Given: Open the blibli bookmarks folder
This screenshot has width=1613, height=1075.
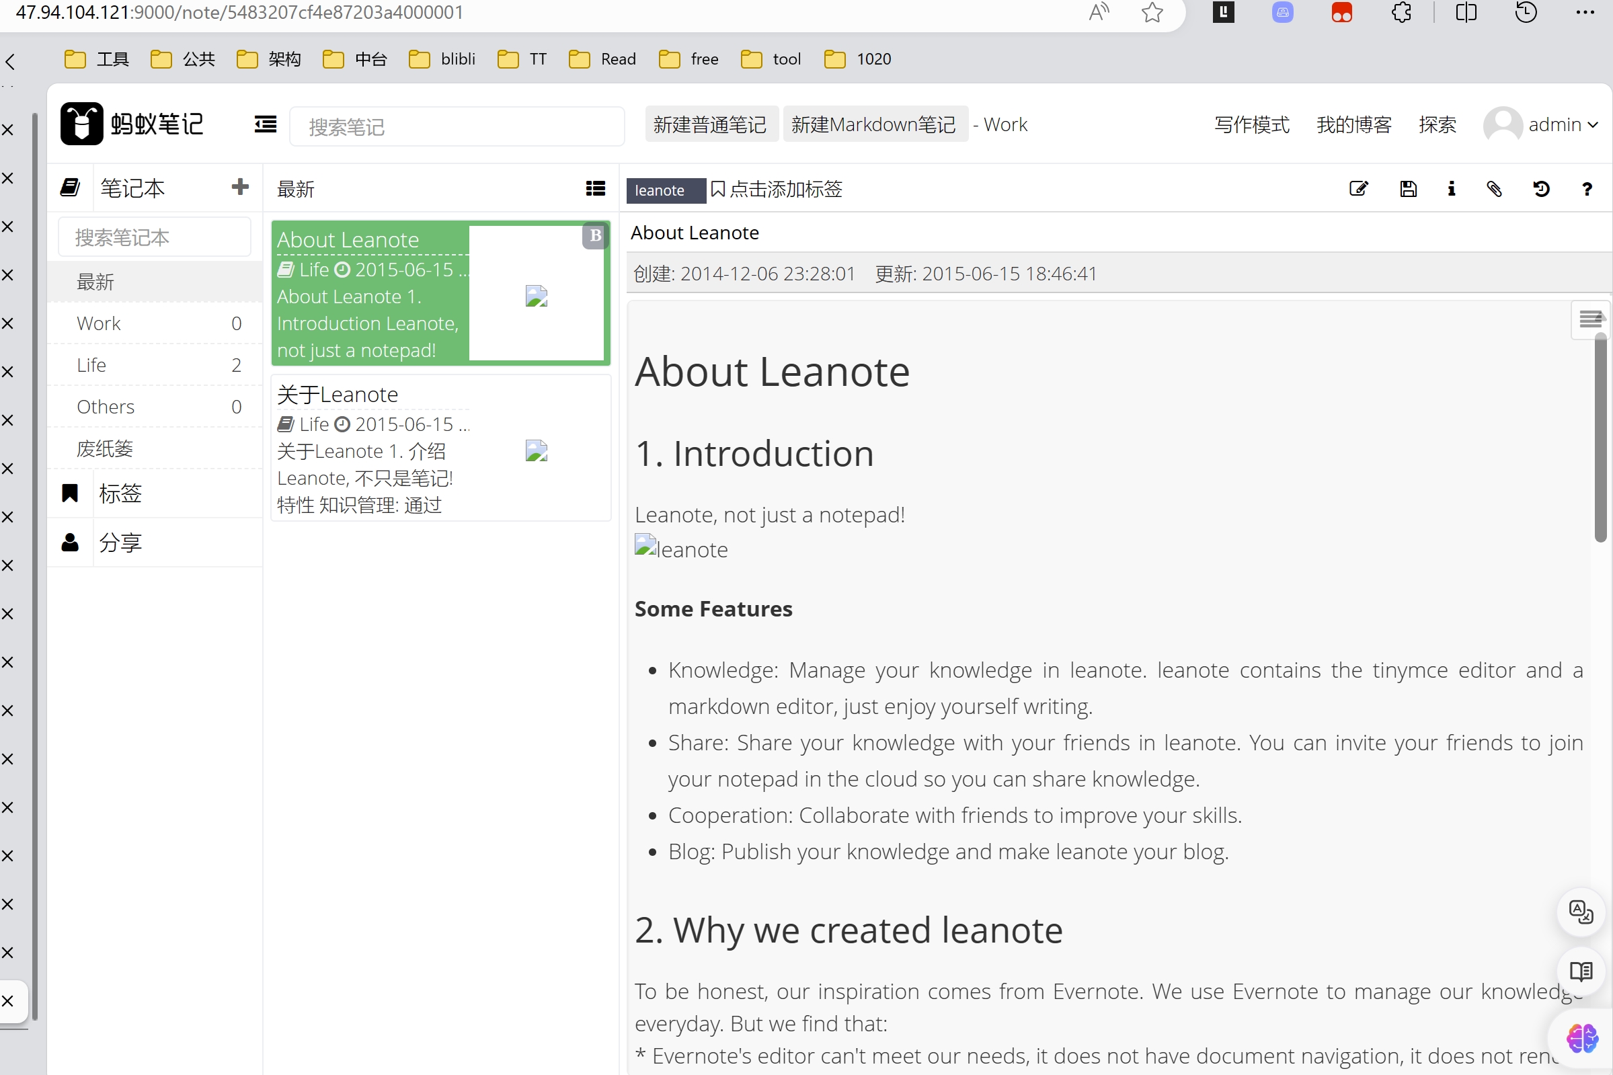Looking at the screenshot, I should click(442, 59).
